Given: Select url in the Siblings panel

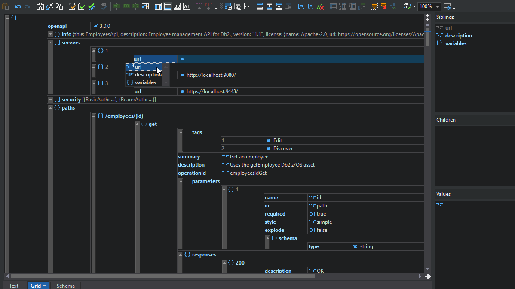Looking at the screenshot, I should (x=448, y=27).
